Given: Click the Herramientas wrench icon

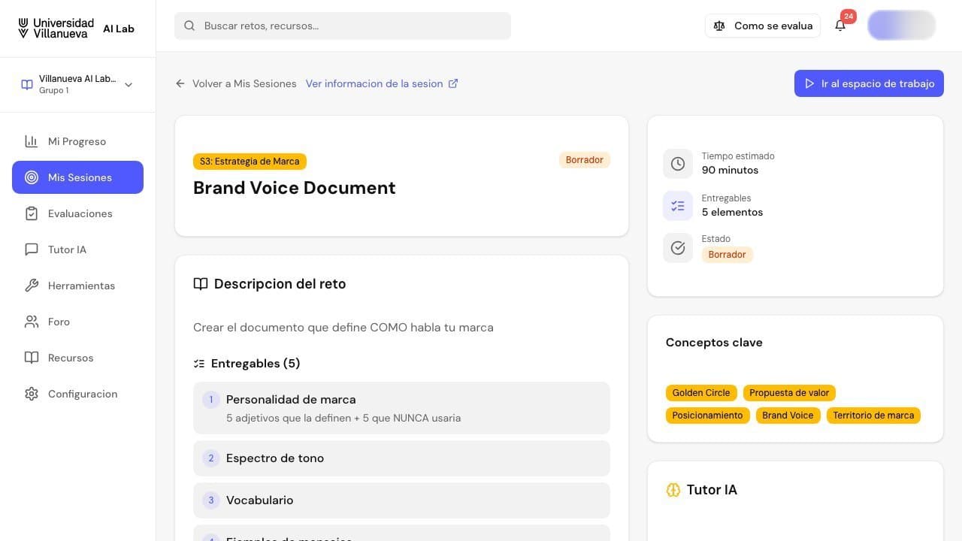Looking at the screenshot, I should coord(32,286).
